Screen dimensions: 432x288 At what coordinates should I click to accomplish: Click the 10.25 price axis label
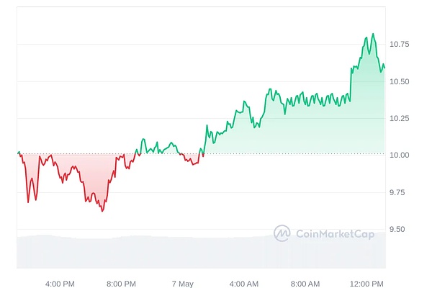(399, 118)
